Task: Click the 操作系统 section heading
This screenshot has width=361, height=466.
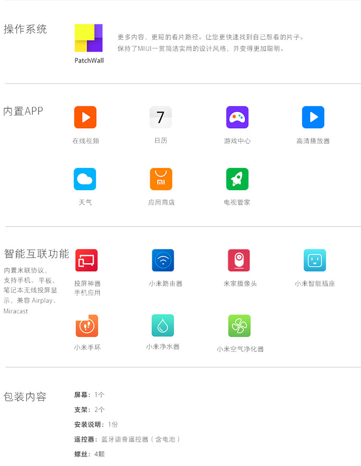Action: coord(26,29)
